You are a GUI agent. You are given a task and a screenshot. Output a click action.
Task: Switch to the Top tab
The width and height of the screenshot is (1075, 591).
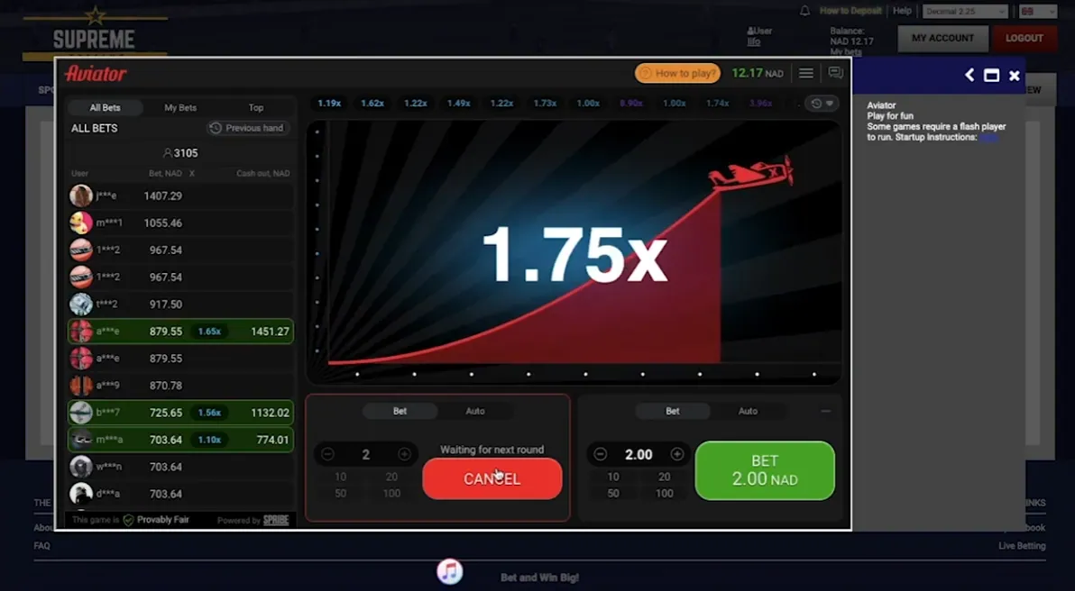click(256, 107)
